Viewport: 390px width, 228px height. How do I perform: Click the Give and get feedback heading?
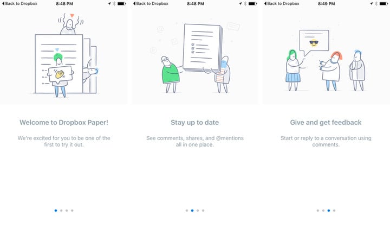click(x=326, y=123)
